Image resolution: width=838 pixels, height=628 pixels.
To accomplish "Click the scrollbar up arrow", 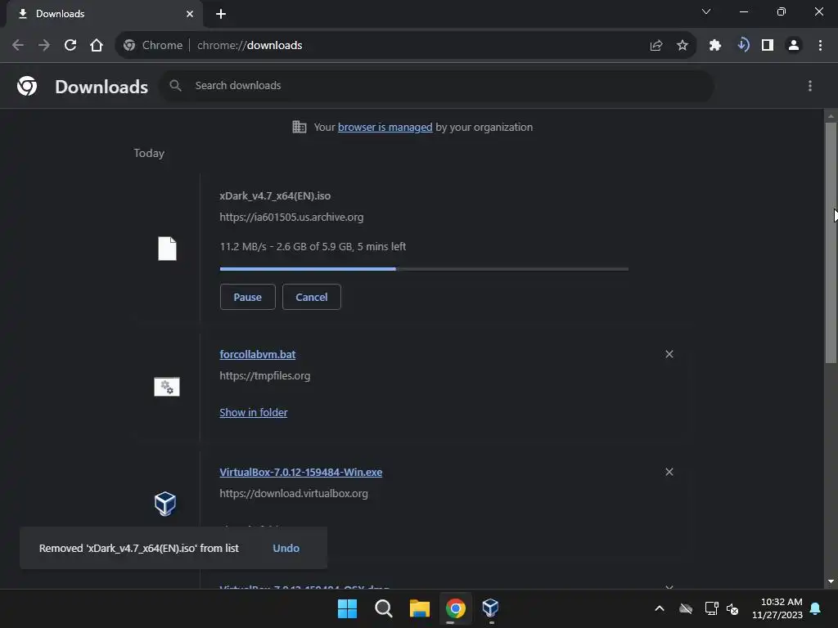I will (x=831, y=115).
